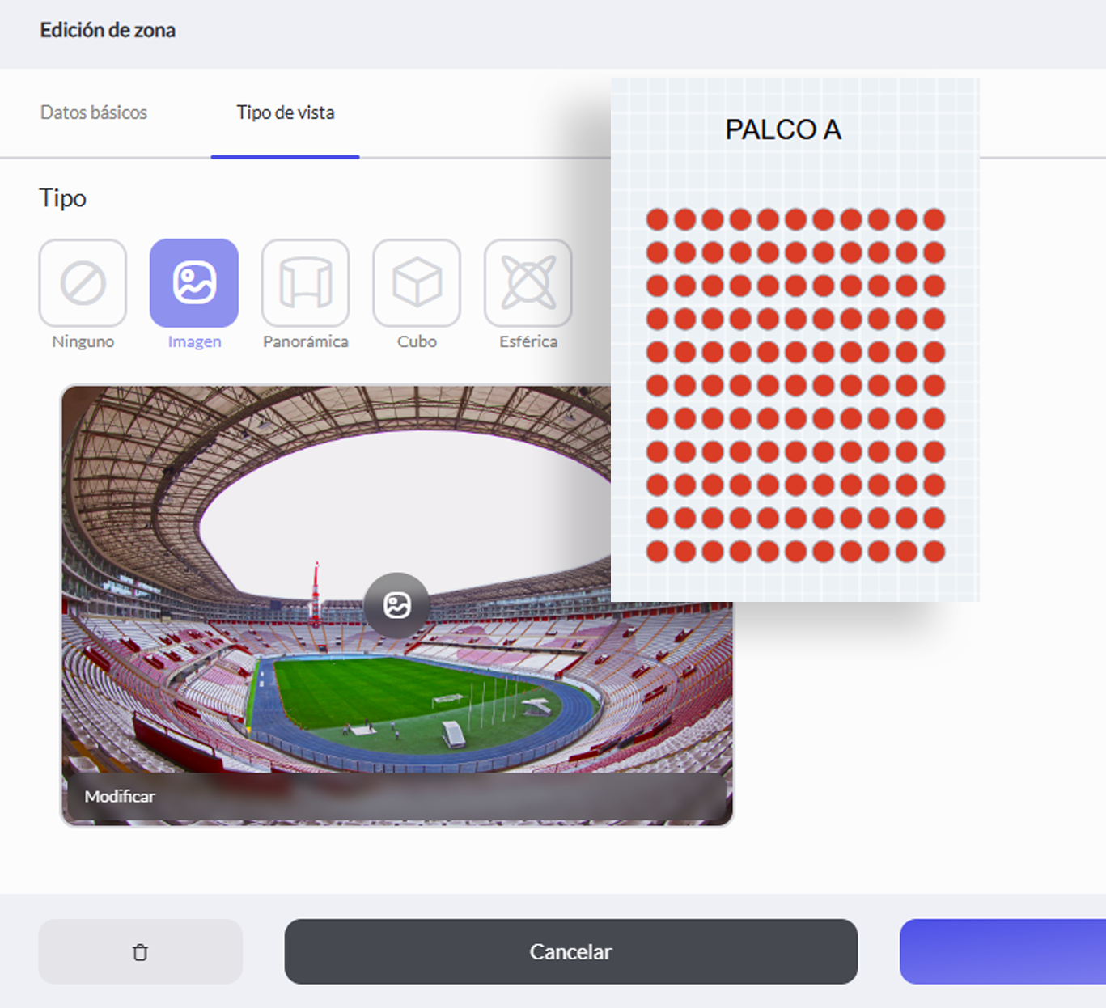Click Modificar on the stadium image
Screen dimensions: 1106x1008
point(120,796)
